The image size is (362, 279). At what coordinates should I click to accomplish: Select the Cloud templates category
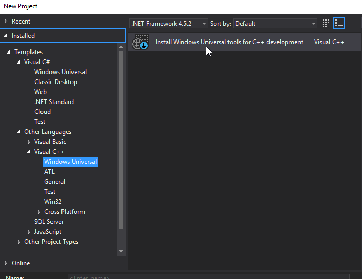(x=43, y=112)
